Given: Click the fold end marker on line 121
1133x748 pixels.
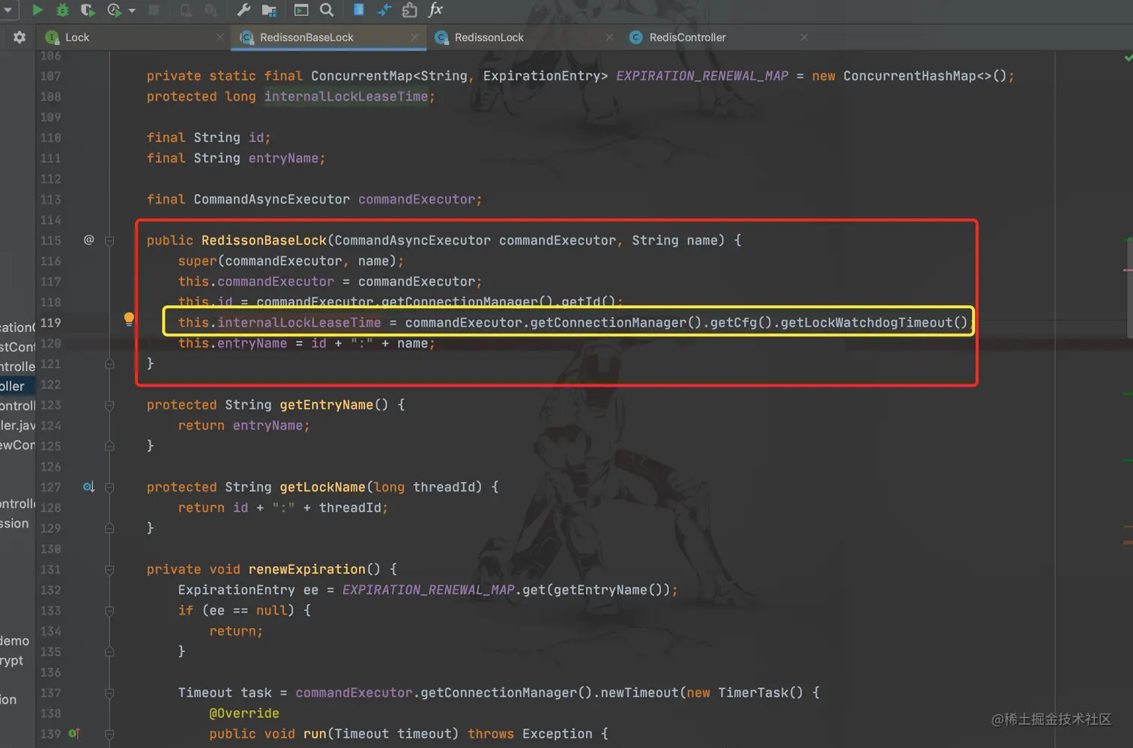Looking at the screenshot, I should (109, 364).
